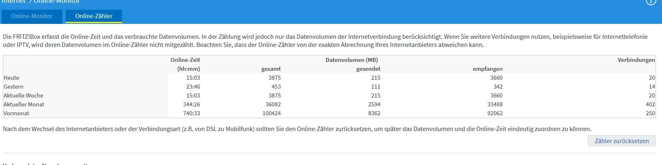Click the Online-Zeit column header
The image size is (662, 165).
click(x=185, y=60)
